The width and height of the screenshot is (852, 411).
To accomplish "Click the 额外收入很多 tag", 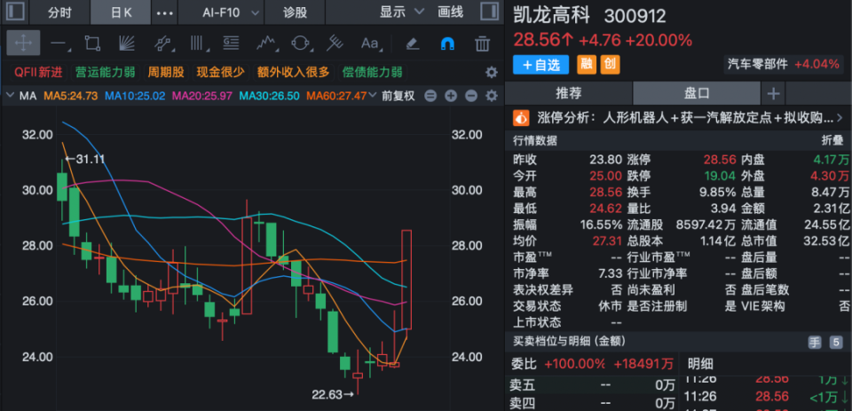I will [x=294, y=72].
